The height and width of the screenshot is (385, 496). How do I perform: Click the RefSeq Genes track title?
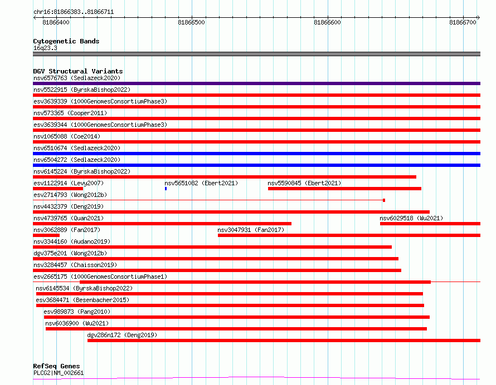(56, 367)
